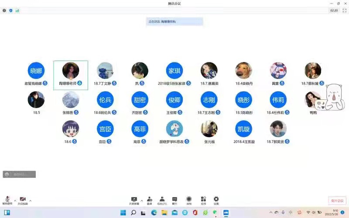Expand the arrow beside Share Screen
Screen dimensions: 349x218
point(142,199)
